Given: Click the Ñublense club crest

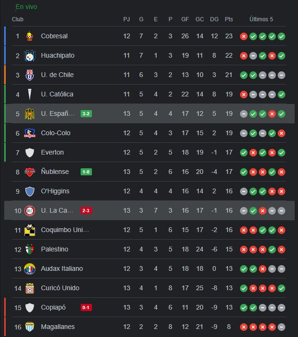Looking at the screenshot, I should click(x=30, y=172).
